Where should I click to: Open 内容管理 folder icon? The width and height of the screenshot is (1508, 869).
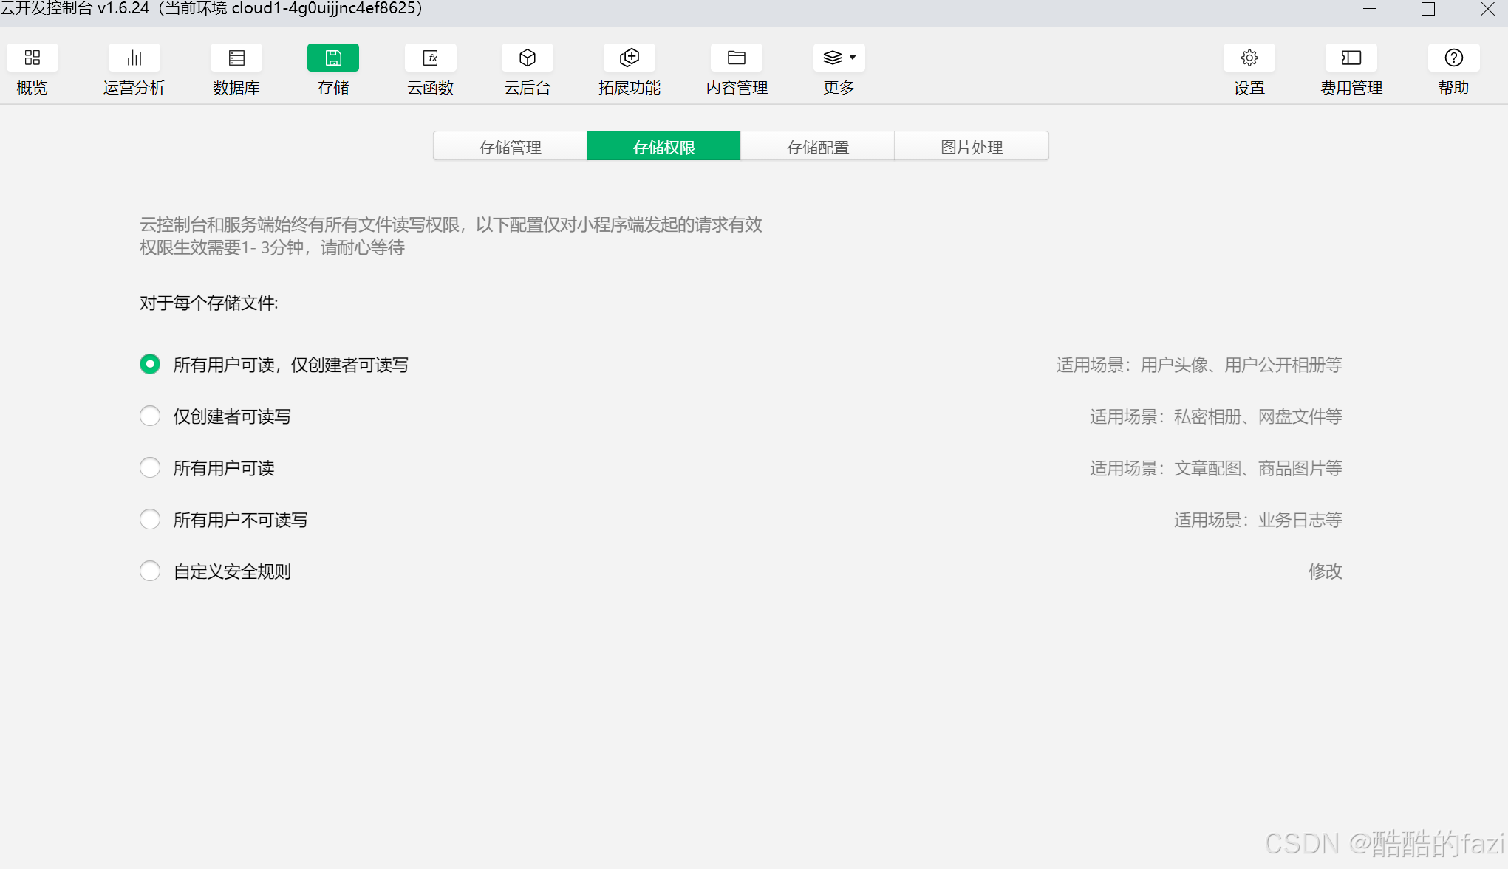tap(737, 58)
